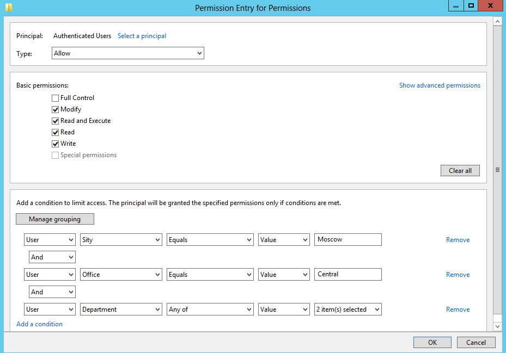
Task: Toggle Read and Execute checkbox
Action: point(55,121)
